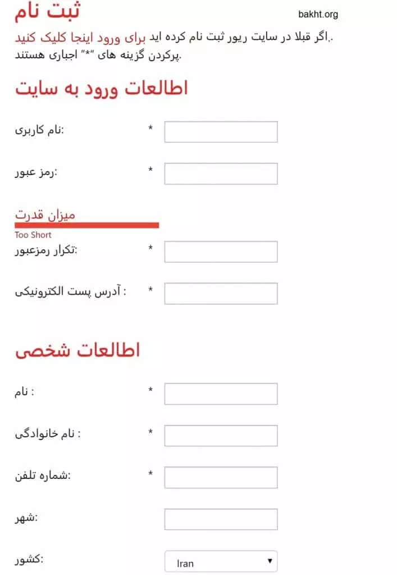
Task: Click the 'نام کاربری' username label
Action: click(39, 130)
